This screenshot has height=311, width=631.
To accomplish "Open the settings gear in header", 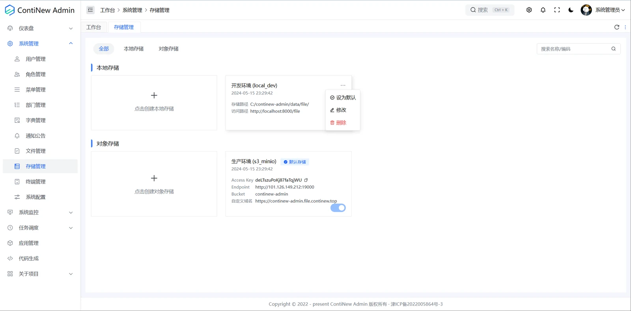I will point(529,10).
